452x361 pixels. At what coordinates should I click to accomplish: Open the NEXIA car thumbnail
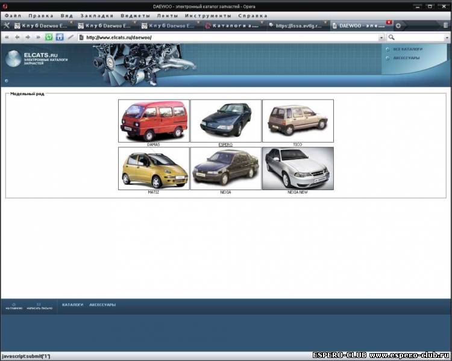click(x=226, y=168)
